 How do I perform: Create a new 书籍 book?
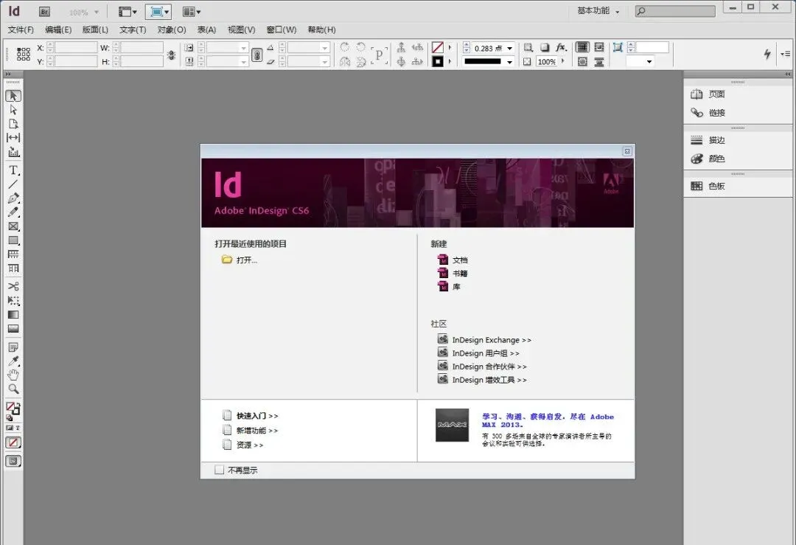coord(453,274)
